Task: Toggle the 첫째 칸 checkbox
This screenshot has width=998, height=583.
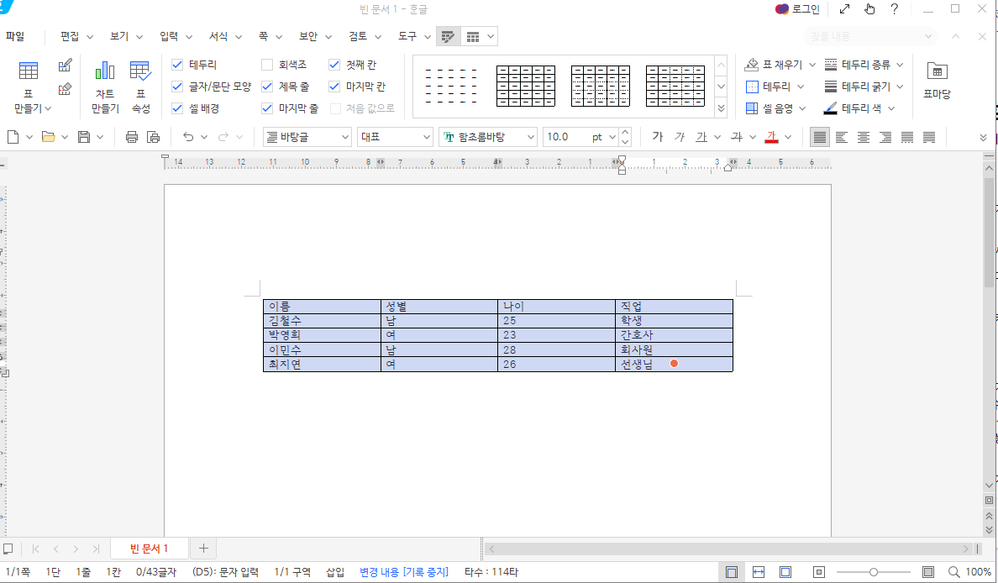Action: click(x=334, y=65)
